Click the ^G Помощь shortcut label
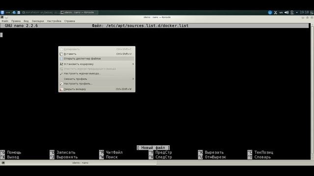This screenshot has width=314, height=176. pyautogui.click(x=11, y=152)
